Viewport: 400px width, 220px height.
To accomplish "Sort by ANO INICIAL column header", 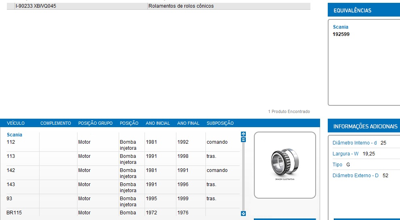I will click(x=157, y=123).
